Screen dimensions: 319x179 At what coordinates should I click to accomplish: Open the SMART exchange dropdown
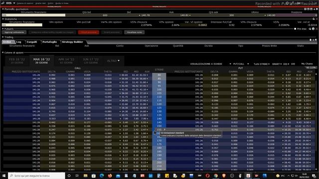click(277, 64)
